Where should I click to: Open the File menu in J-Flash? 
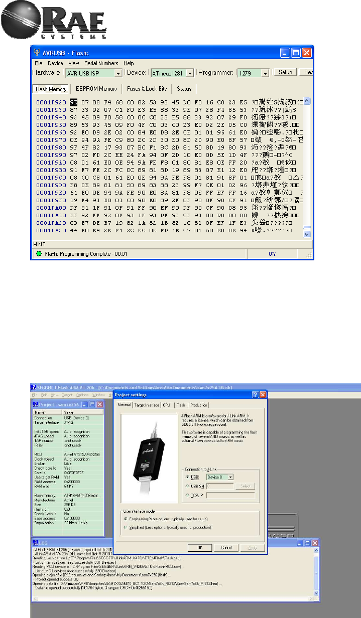34,395
